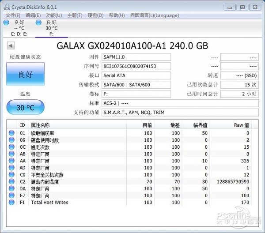This screenshot has width=265, height=233.
Task: Click the power-on hours field 2 小时
Action: coord(240,94)
